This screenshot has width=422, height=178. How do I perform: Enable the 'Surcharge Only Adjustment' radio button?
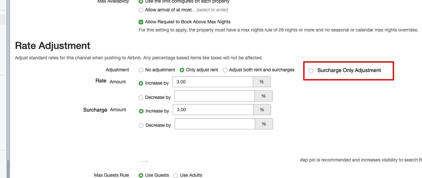pos(311,71)
